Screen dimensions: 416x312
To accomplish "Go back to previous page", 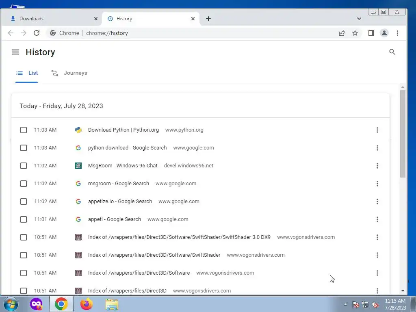I will 11,33.
